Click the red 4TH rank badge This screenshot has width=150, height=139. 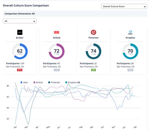click(x=20, y=70)
